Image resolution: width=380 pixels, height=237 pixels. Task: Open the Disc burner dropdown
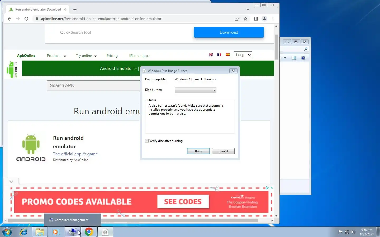196,90
